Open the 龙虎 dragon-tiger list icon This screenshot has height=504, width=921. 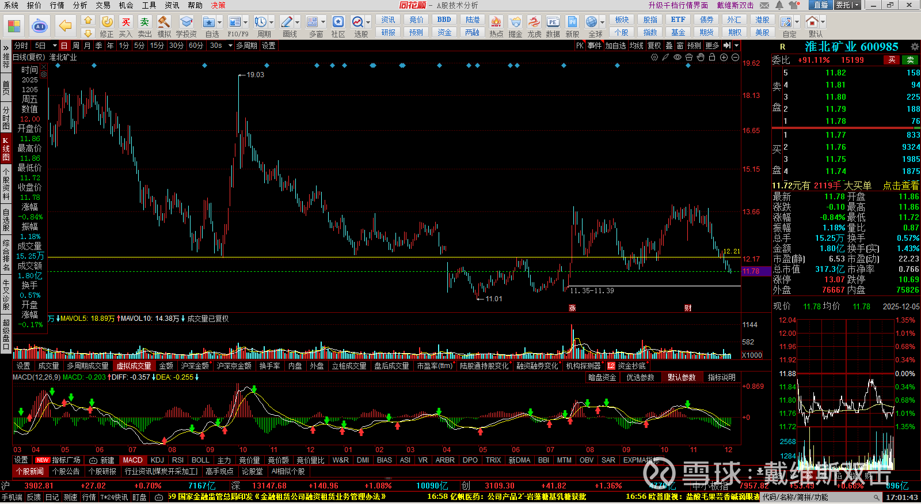click(534, 22)
